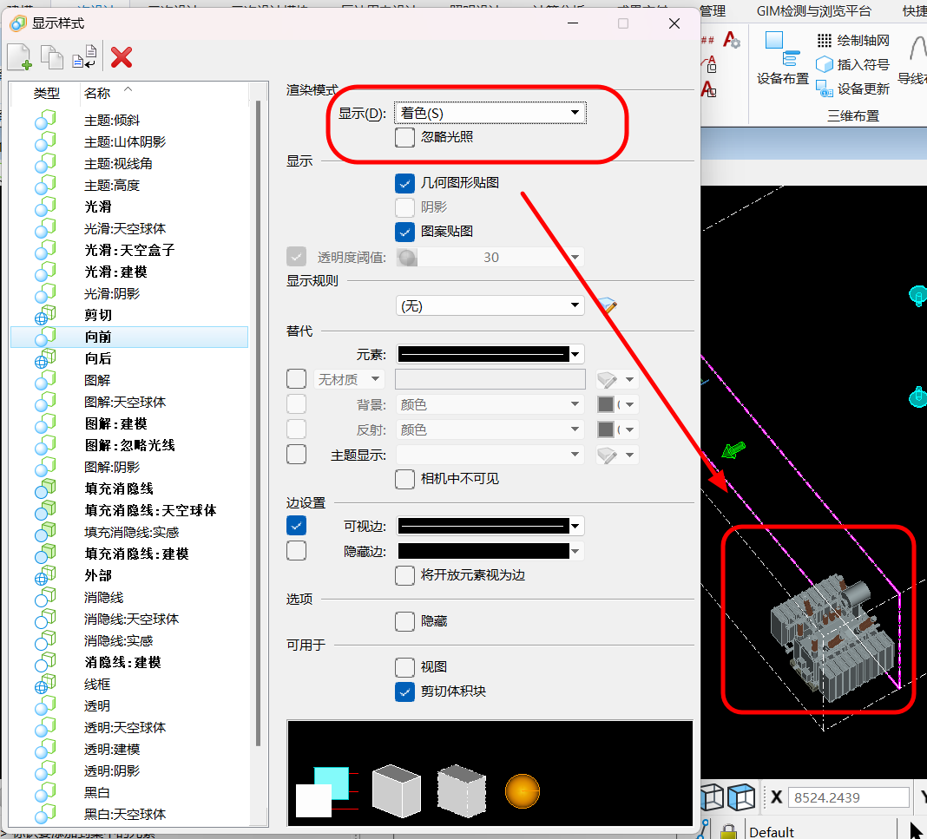The width and height of the screenshot is (927, 839).
Task: Click the display rules edit pencil icon
Action: 608,305
